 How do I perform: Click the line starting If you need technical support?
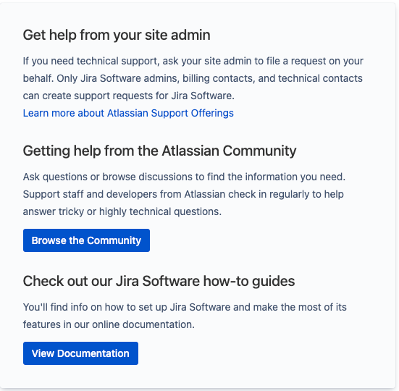point(193,62)
